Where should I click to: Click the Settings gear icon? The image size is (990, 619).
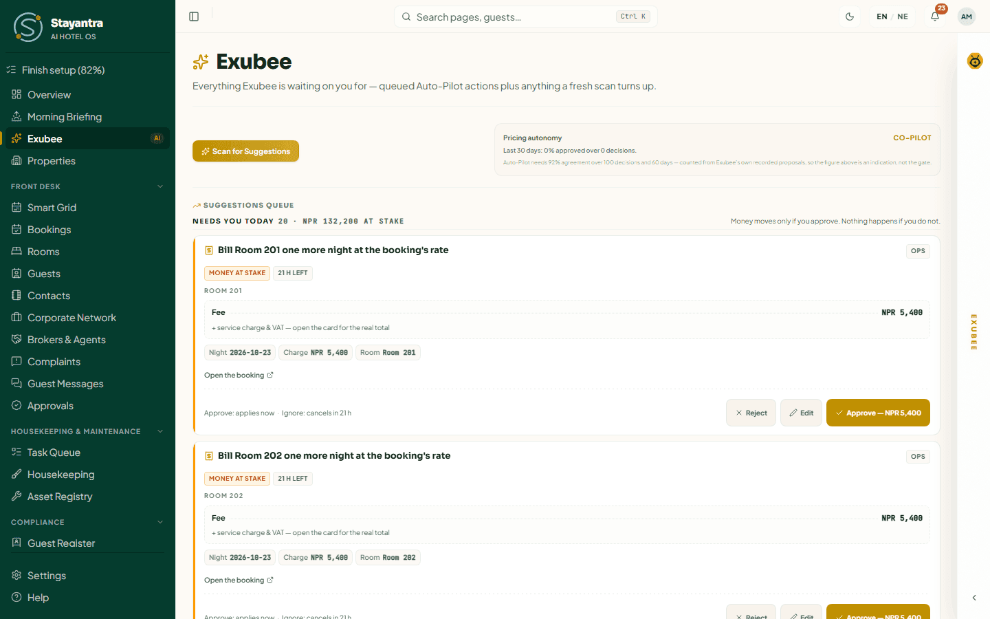16,575
